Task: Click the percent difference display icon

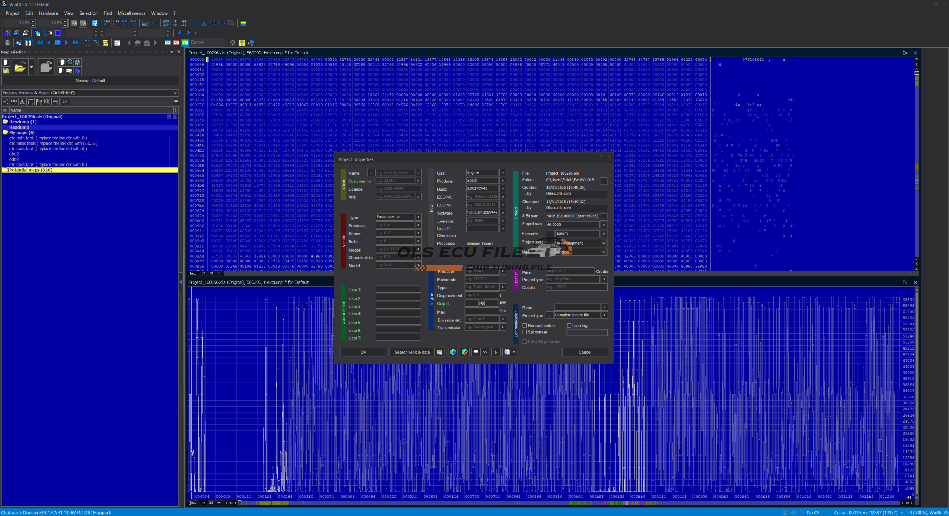Action: [x=196, y=23]
